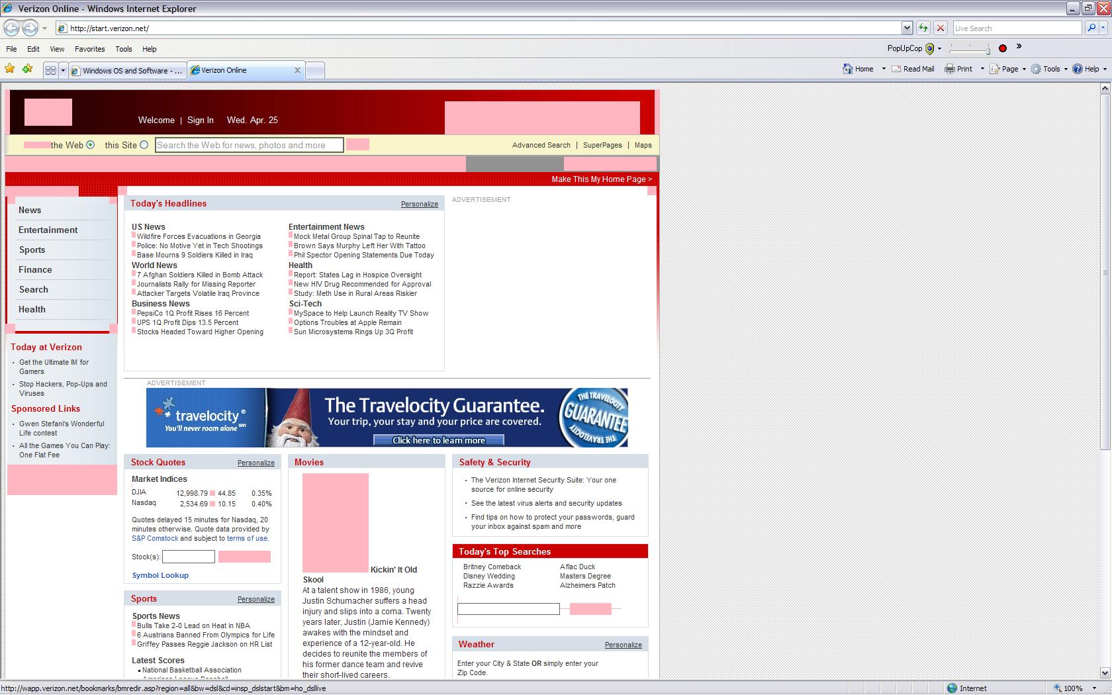Click the browser Back arrow button

[x=11, y=28]
